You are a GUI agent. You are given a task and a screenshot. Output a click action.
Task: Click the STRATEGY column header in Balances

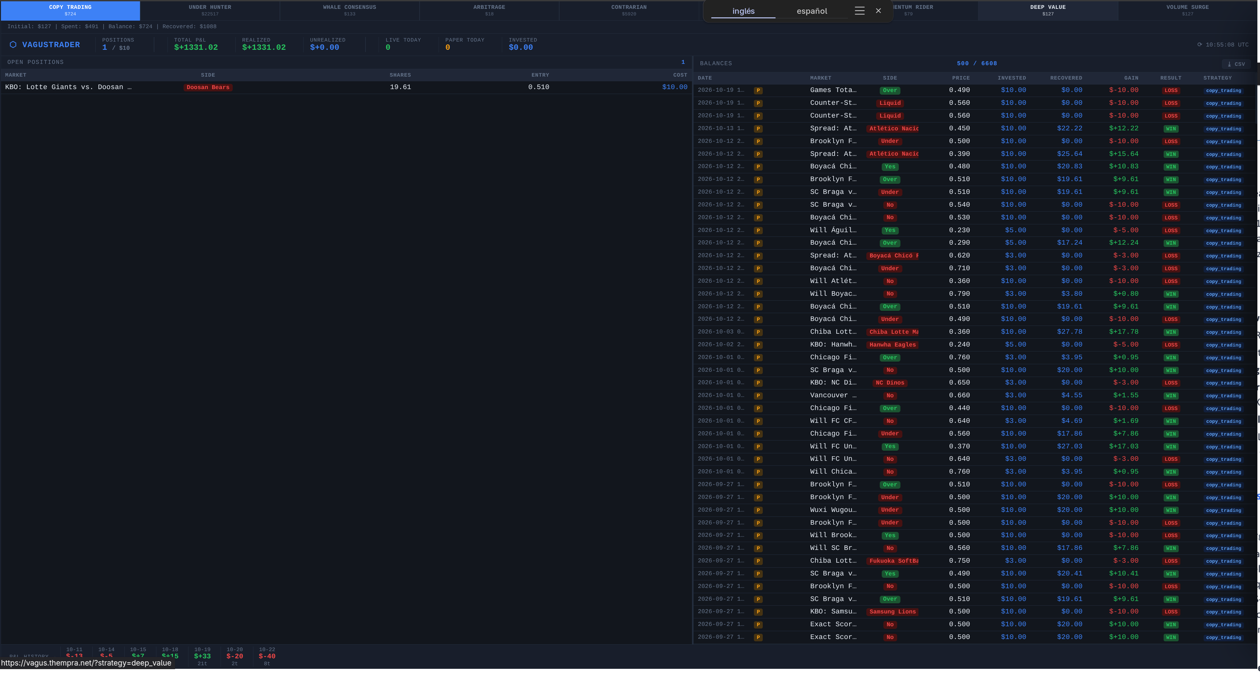click(1217, 78)
